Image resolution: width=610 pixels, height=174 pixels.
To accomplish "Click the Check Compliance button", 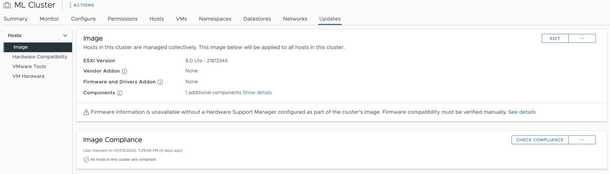I will pos(540,140).
